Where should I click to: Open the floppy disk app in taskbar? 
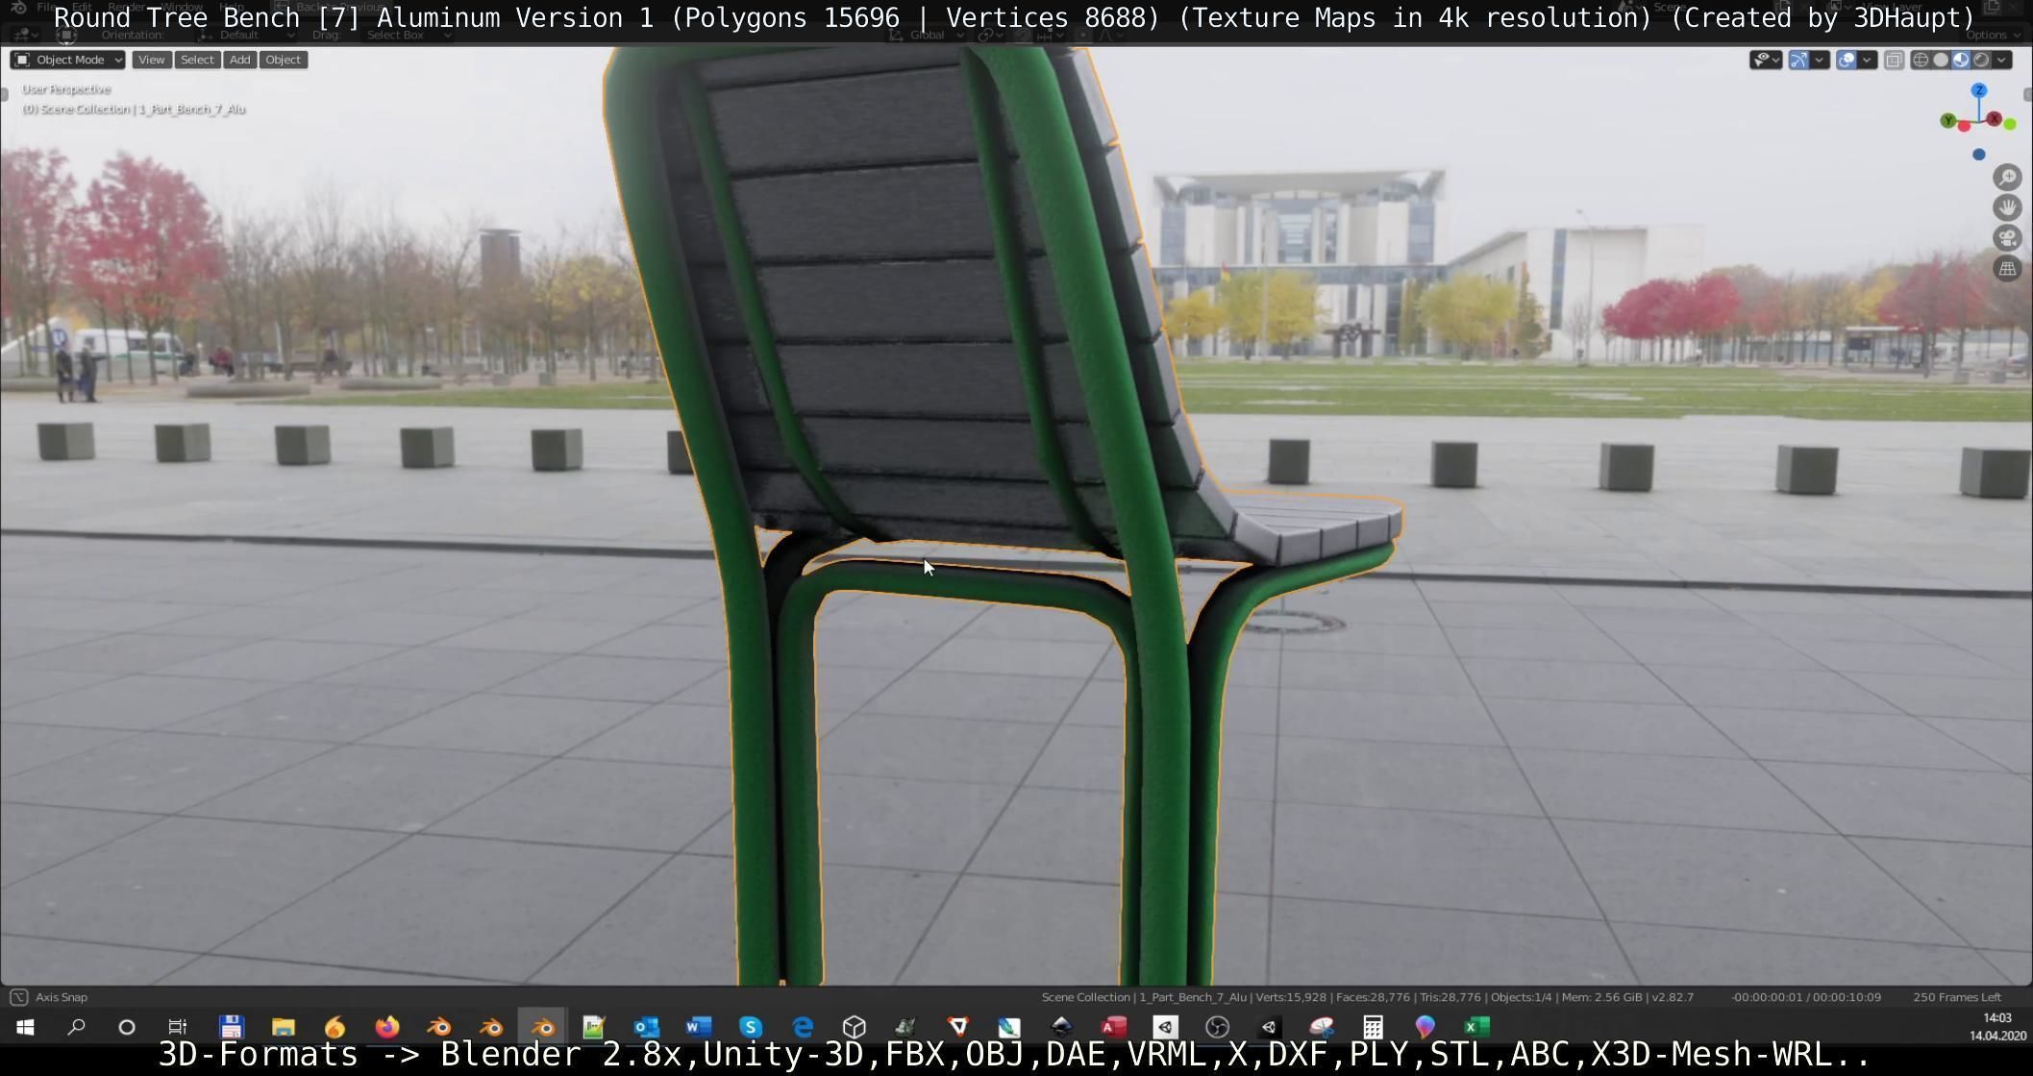coord(231,1027)
